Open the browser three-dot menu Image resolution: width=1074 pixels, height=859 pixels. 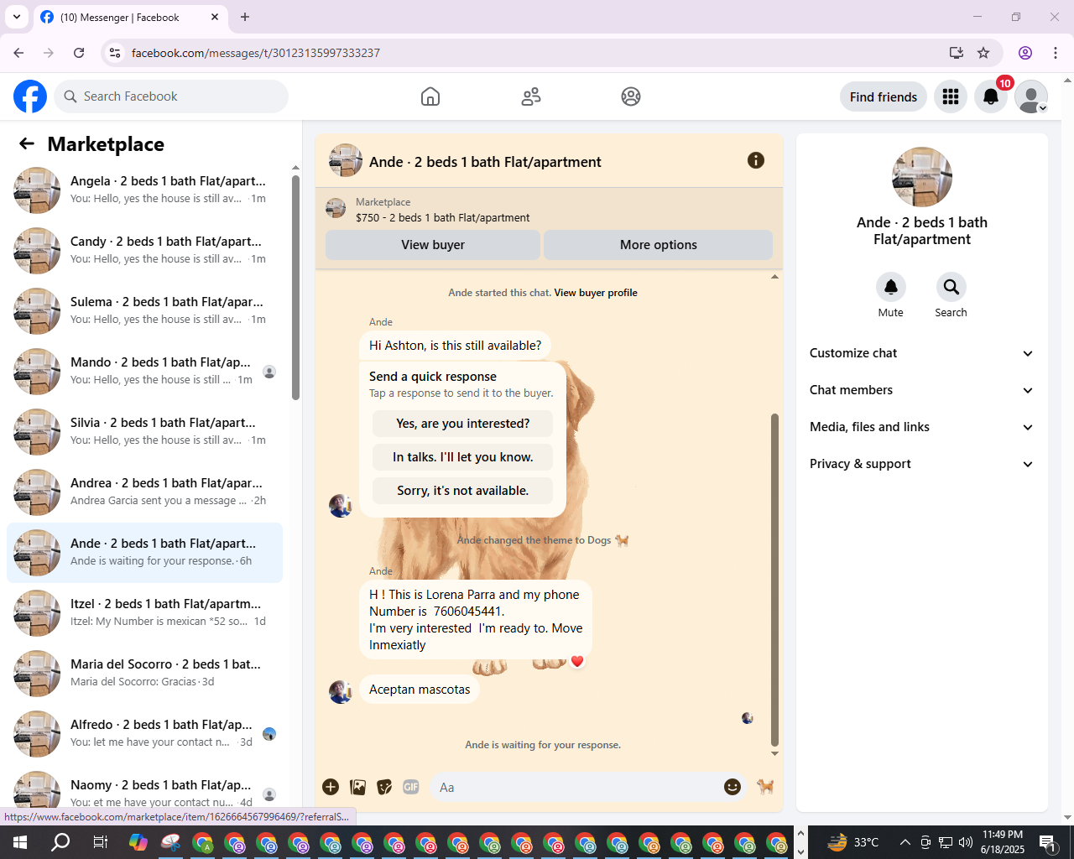[1056, 53]
